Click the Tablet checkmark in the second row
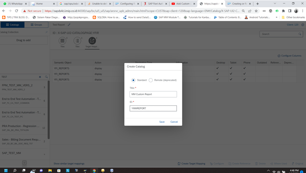306x173 pixels. [231, 74]
